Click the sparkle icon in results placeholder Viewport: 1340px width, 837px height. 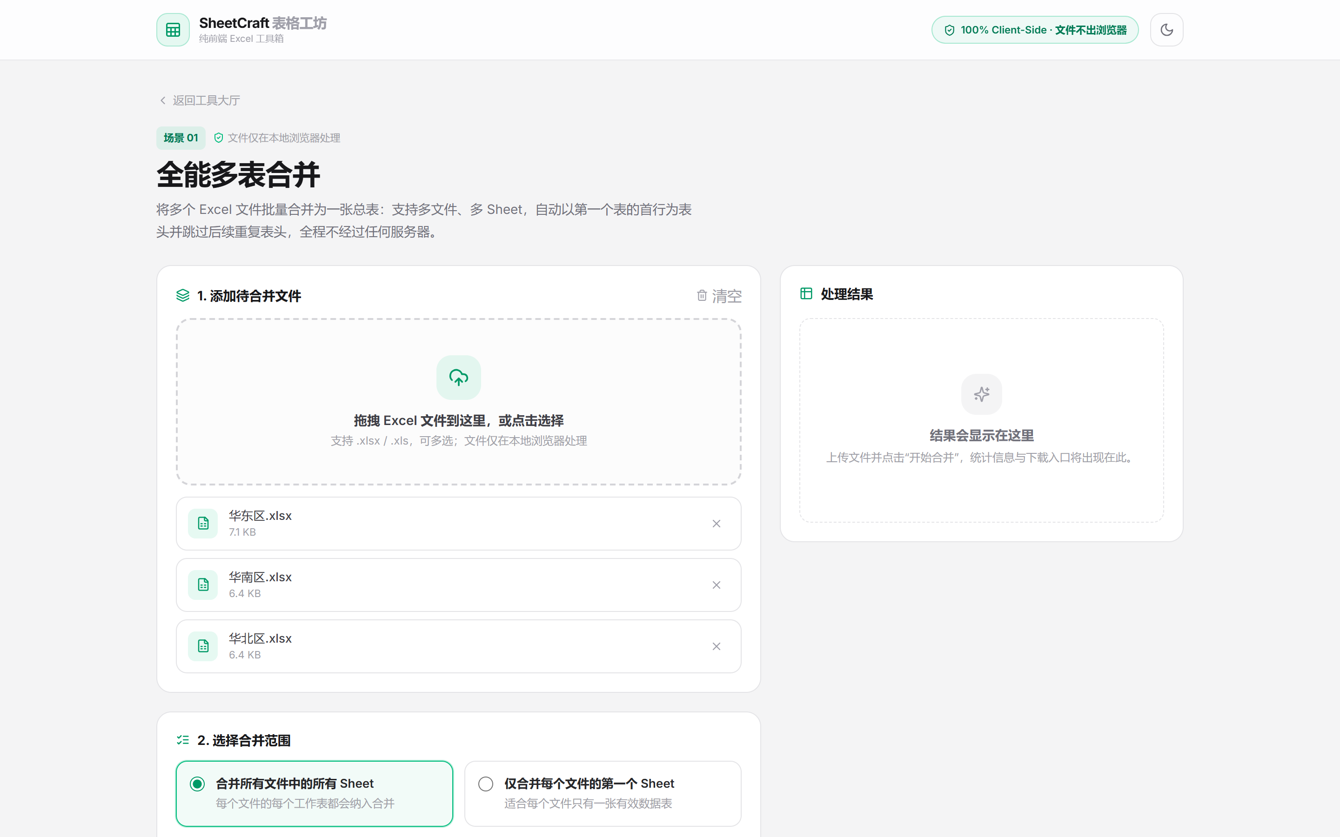[x=981, y=394]
